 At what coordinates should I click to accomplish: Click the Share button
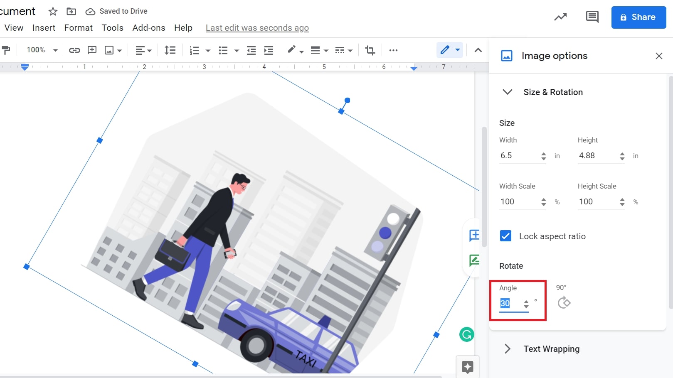pos(638,17)
